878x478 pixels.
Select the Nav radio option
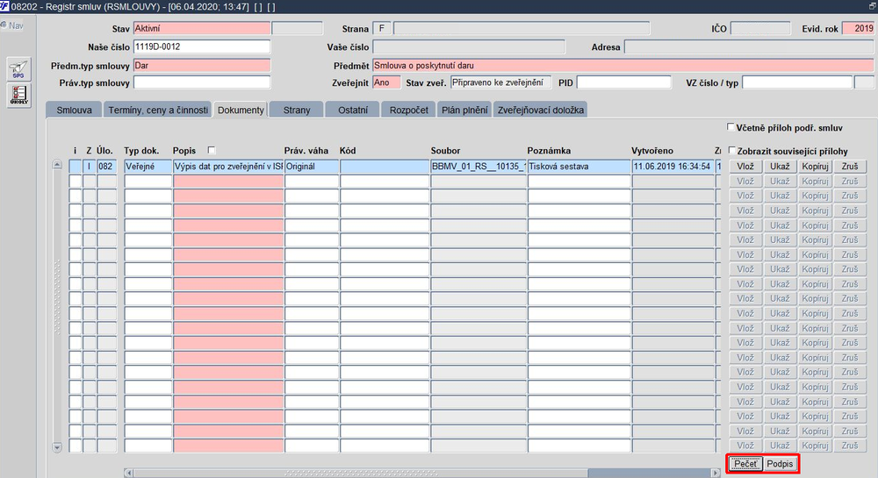click(x=4, y=25)
